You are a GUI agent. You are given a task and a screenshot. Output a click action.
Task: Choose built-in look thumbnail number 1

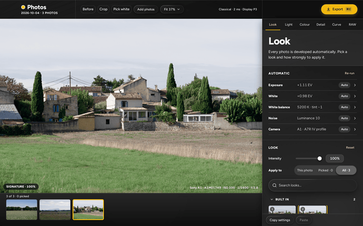(x=282, y=210)
